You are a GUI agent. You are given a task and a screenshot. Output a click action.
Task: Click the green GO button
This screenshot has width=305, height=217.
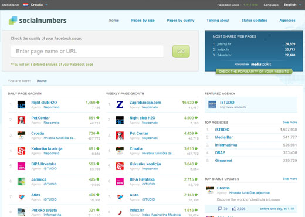click(x=181, y=51)
